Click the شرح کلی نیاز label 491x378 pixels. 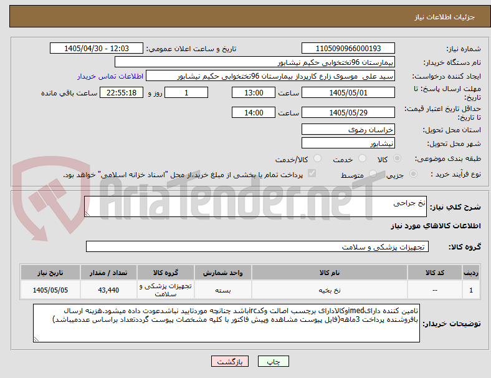click(455, 207)
